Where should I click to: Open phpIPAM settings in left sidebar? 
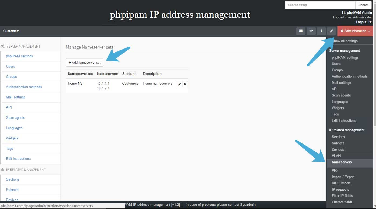(x=19, y=56)
